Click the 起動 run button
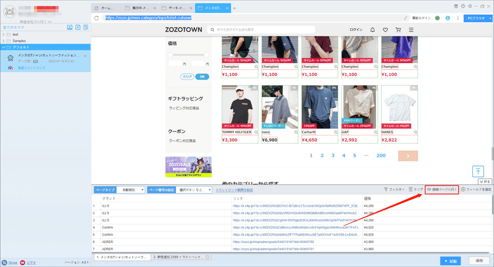Image resolution: width=494 pixels, height=267 pixels. [451, 261]
